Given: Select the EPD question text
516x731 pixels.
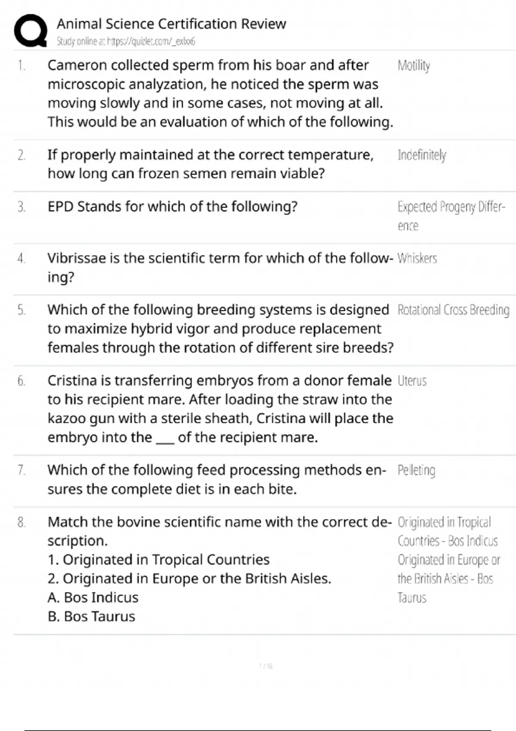Looking at the screenshot, I should (172, 207).
